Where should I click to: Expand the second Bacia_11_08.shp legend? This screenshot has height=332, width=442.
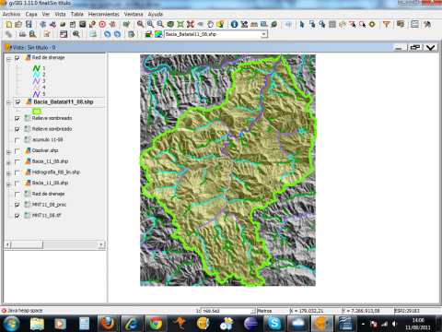(x=8, y=184)
